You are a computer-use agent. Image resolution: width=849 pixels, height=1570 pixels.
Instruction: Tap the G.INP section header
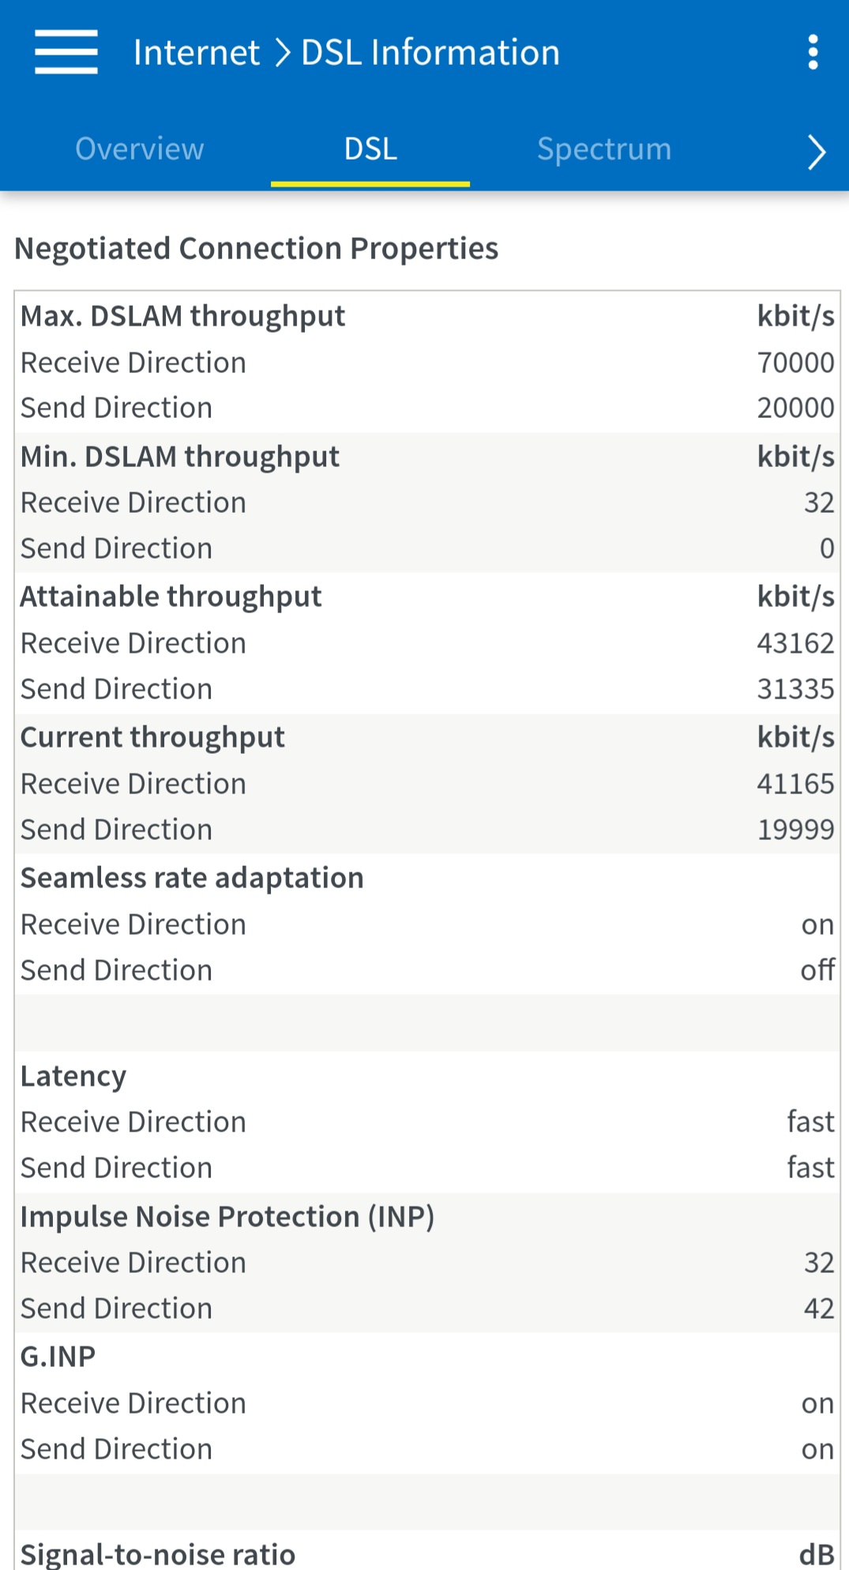pyautogui.click(x=58, y=1357)
